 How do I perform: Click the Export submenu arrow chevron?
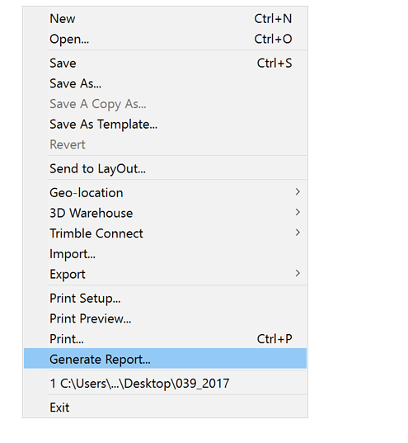pyautogui.click(x=298, y=273)
